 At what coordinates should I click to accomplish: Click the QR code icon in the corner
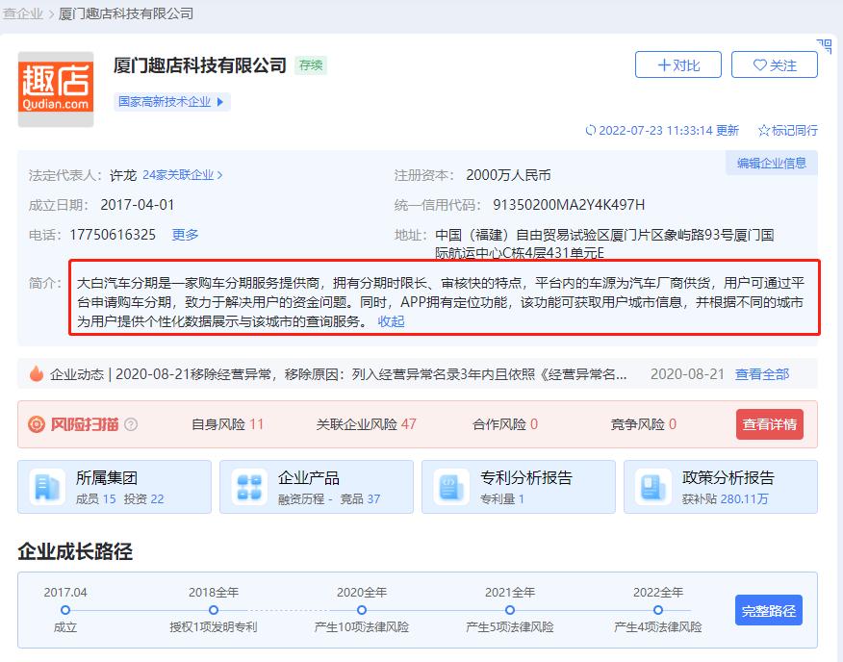(x=823, y=45)
